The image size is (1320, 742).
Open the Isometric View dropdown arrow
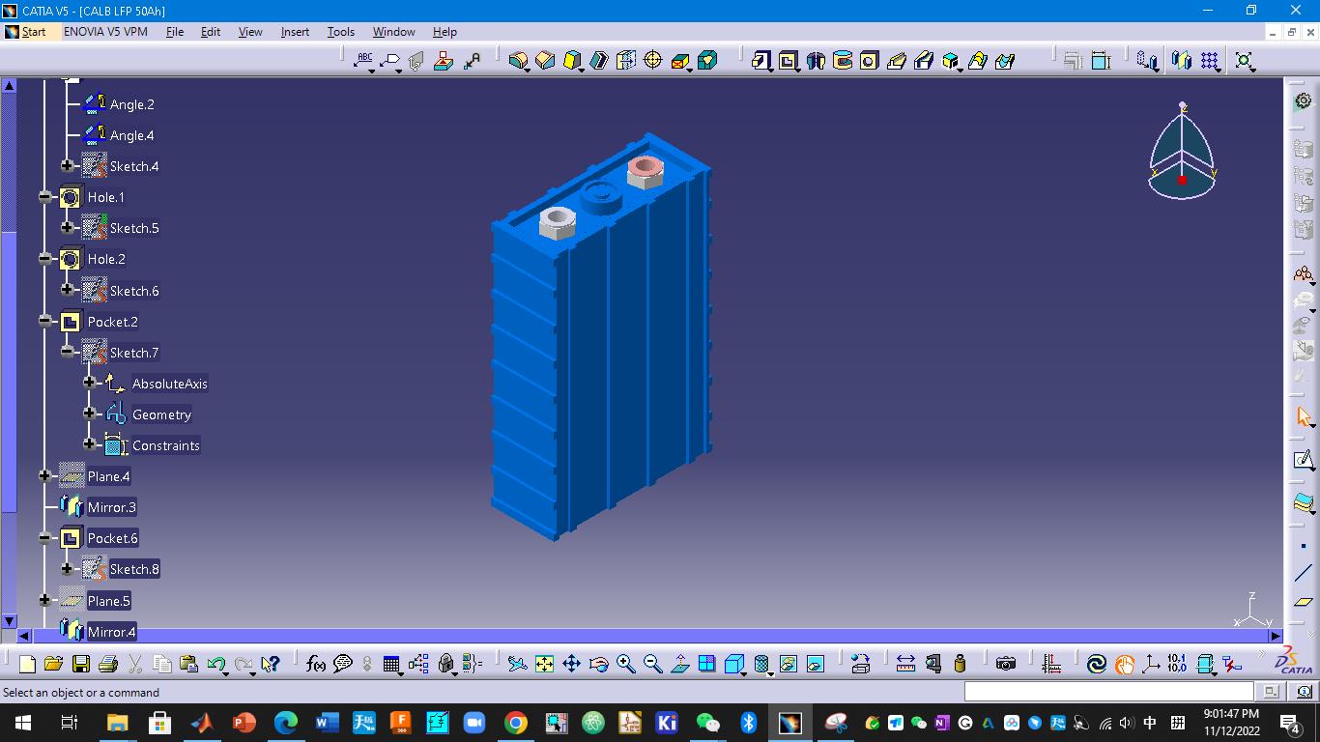(x=744, y=673)
